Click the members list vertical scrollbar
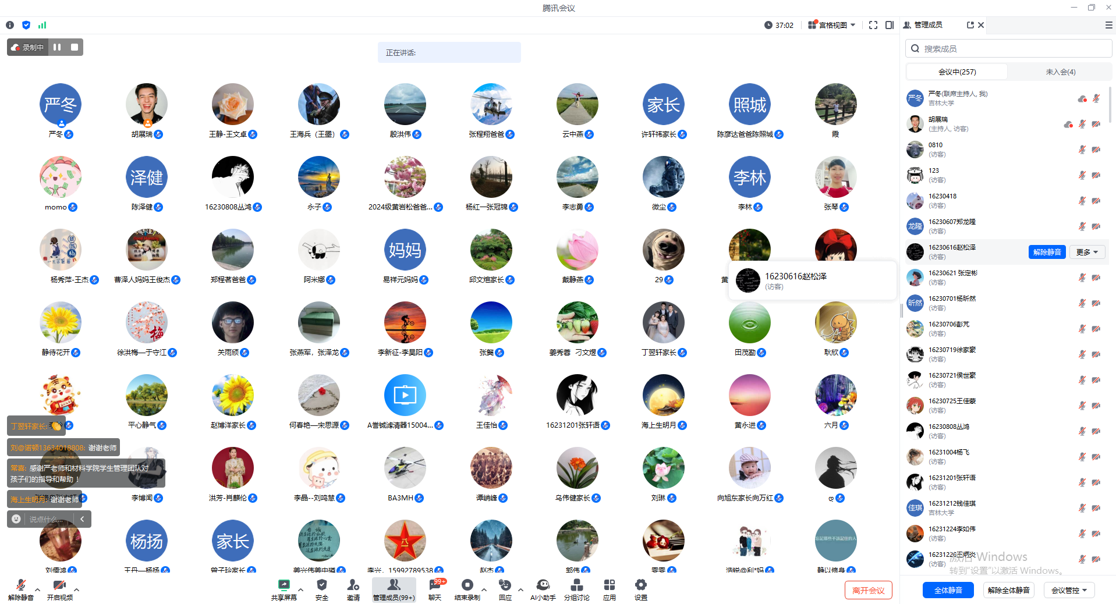Image resolution: width=1116 pixels, height=604 pixels. (1110, 105)
